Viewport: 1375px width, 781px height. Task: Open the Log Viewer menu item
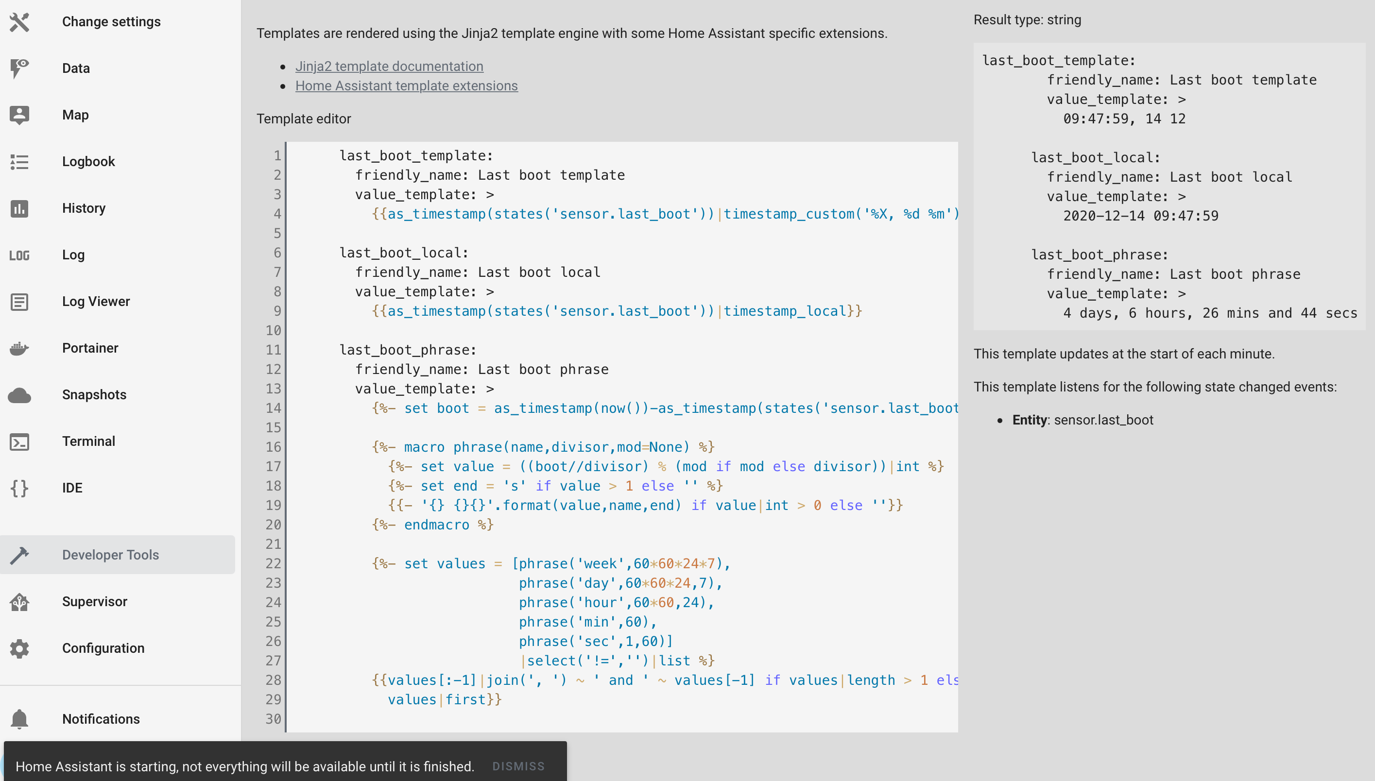(x=96, y=302)
